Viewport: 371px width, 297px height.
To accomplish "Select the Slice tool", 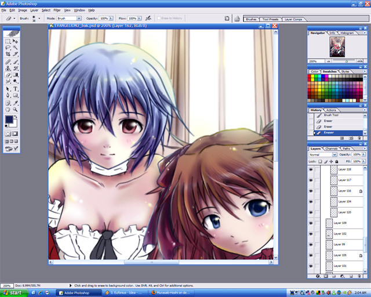I will pyautogui.click(x=16, y=54).
